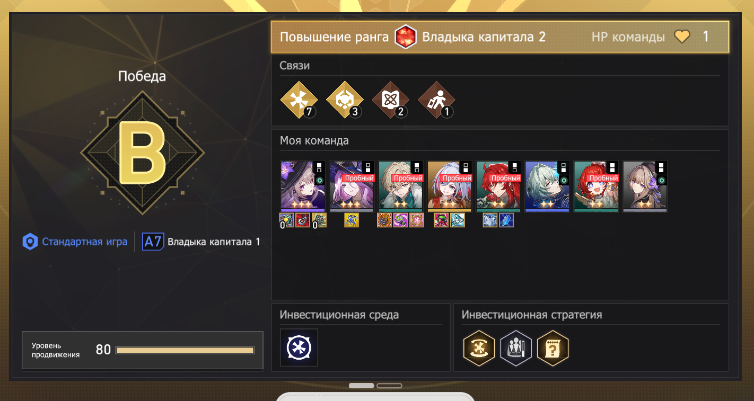Image resolution: width=754 pixels, height=401 pixels.
Task: Select the blue crystal equipment icon
Action: (x=506, y=220)
